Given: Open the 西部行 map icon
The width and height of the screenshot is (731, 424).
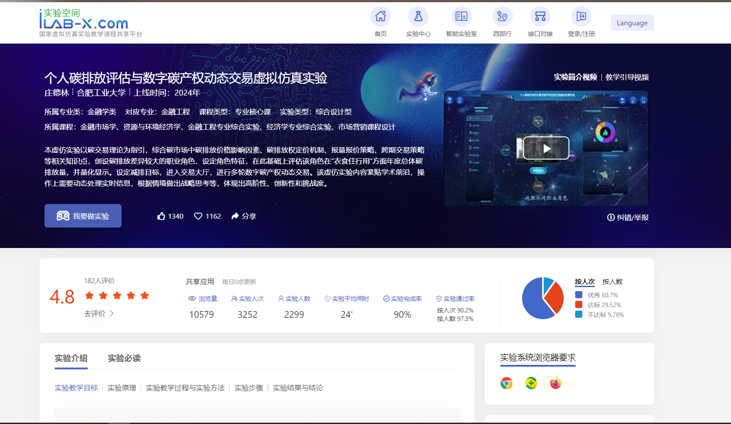Looking at the screenshot, I should (x=502, y=17).
